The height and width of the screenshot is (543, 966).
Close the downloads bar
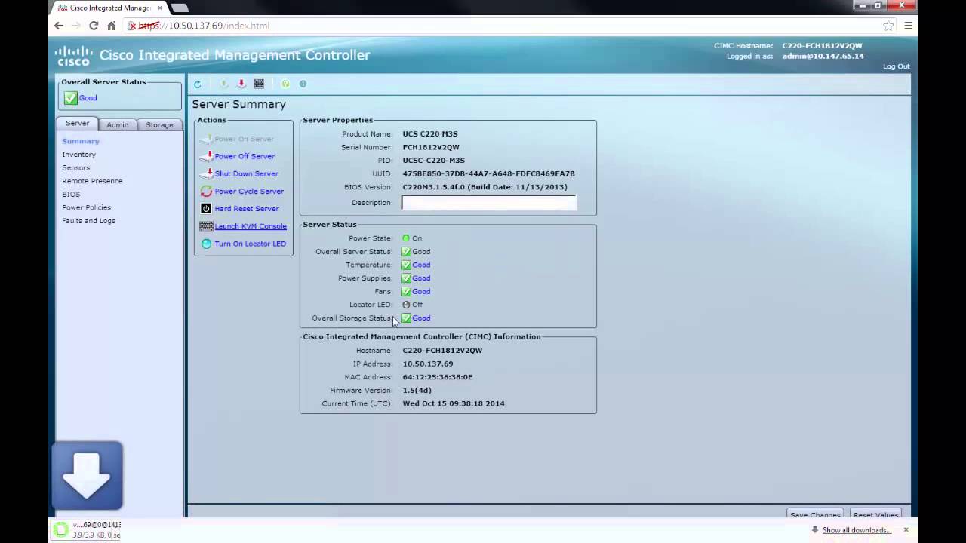point(906,530)
